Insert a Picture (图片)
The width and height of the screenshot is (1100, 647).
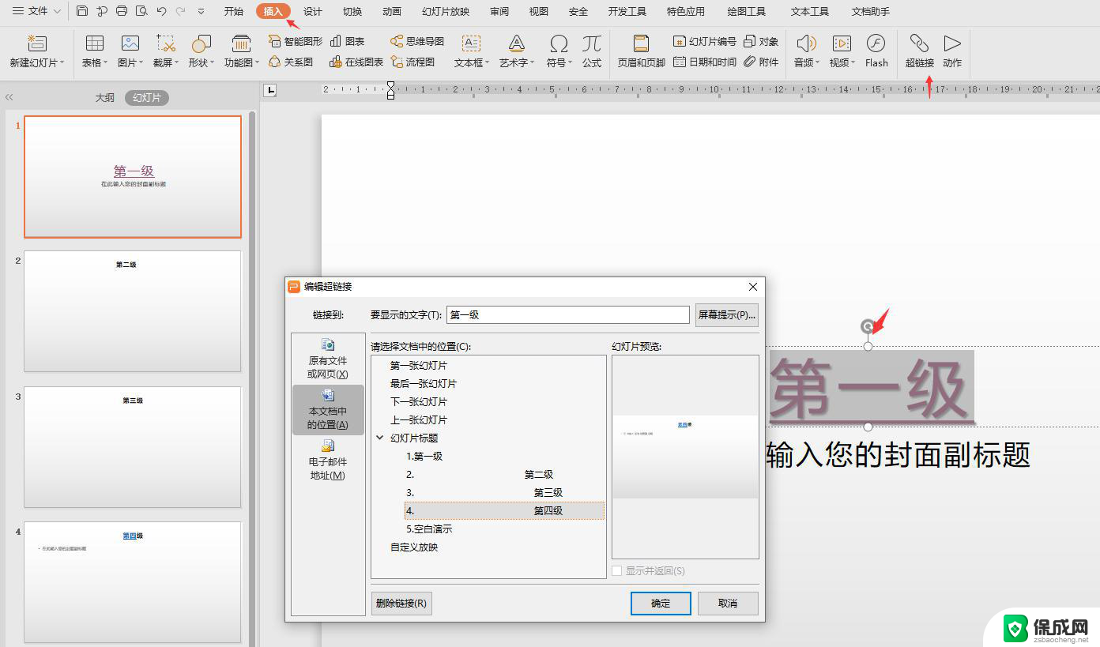tap(130, 51)
